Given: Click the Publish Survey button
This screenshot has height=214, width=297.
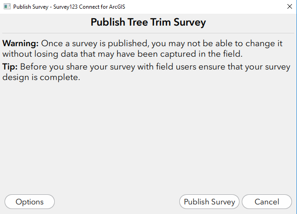Looking at the screenshot, I should pyautogui.click(x=209, y=202).
